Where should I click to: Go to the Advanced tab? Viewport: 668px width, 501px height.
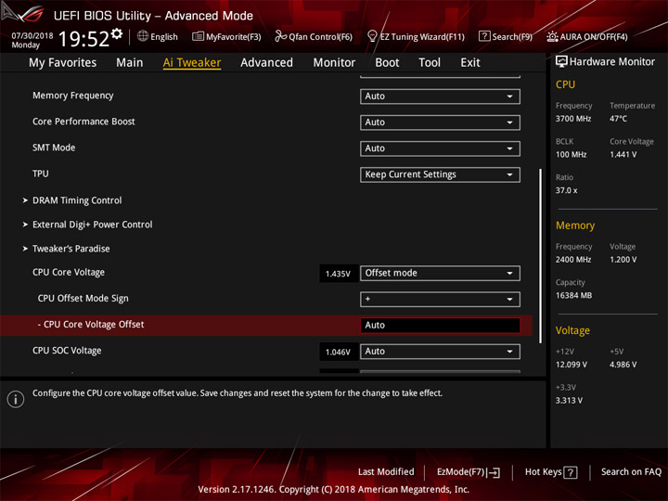(266, 63)
